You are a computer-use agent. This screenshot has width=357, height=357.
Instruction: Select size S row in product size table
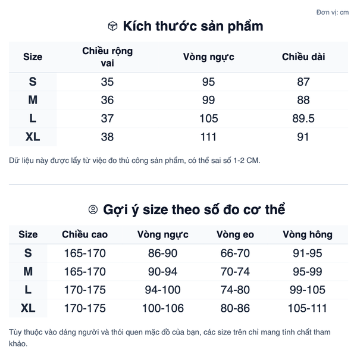tap(33, 82)
